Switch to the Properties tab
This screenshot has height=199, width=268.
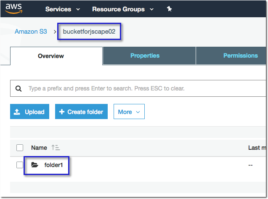[x=149, y=56]
